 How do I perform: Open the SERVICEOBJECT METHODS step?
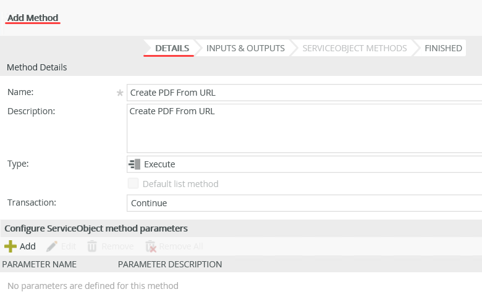click(355, 48)
